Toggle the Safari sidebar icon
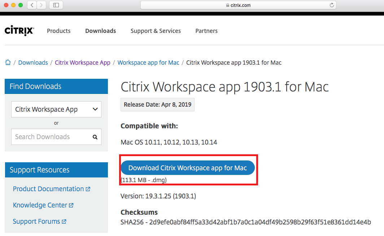This screenshot has width=384, height=236. [56, 5]
